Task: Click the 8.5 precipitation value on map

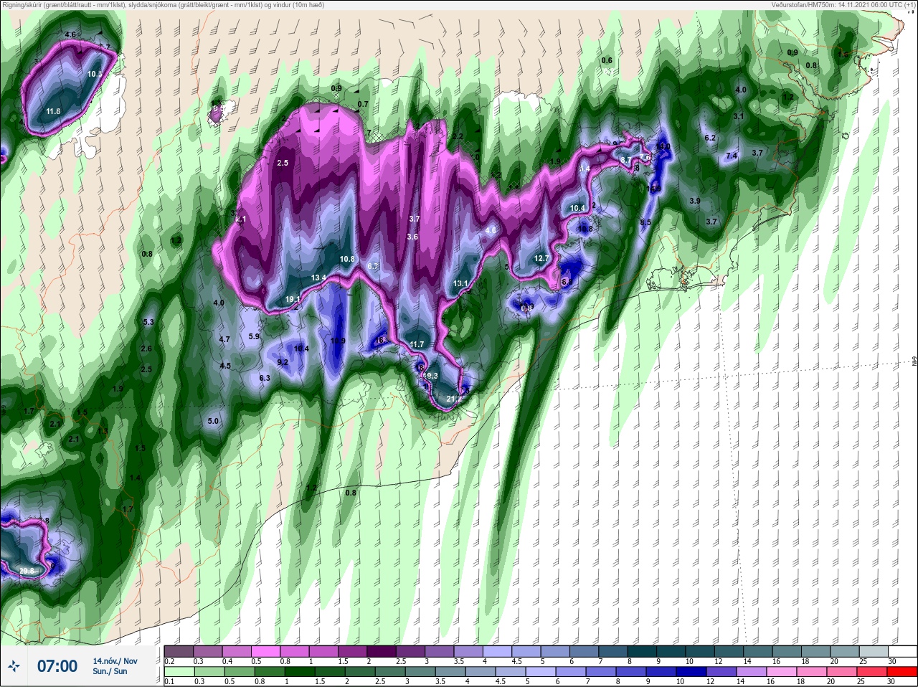Action: point(645,222)
